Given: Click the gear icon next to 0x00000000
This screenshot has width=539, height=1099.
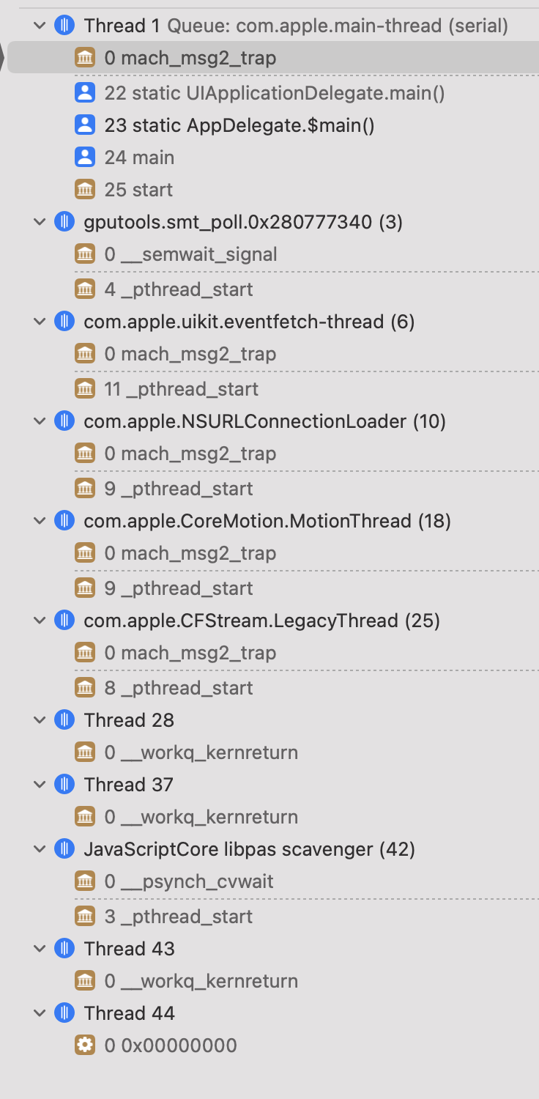Looking at the screenshot, I should (85, 1045).
